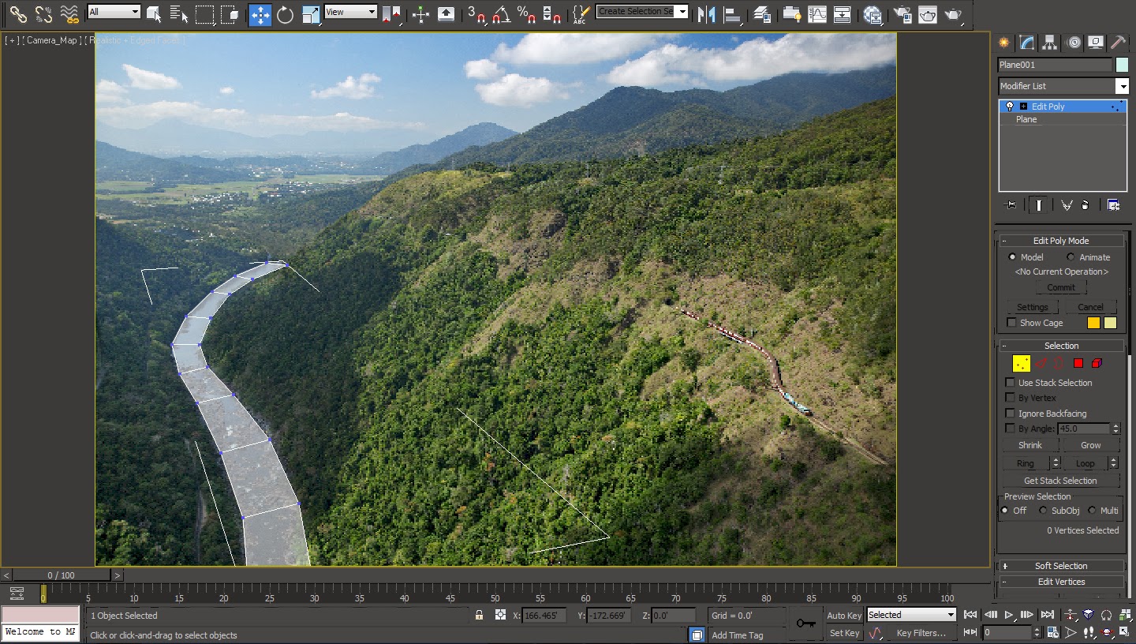Click the pale yellow cage color swatch
This screenshot has height=644, width=1136.
1110,323
